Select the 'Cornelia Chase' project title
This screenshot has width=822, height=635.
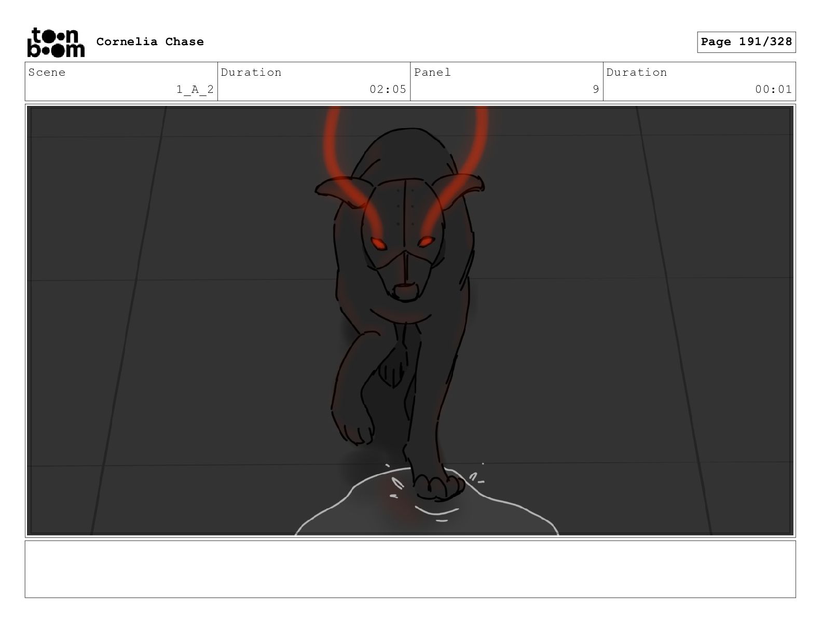pyautogui.click(x=150, y=42)
